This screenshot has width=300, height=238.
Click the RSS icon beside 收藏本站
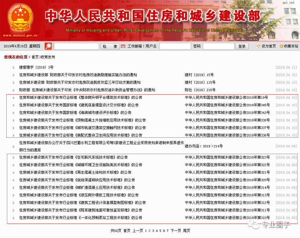tap(281, 46)
